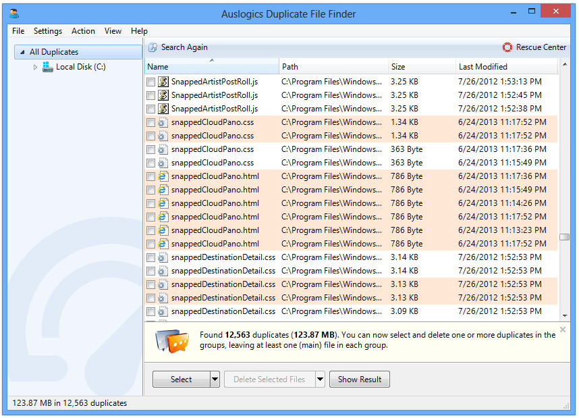This screenshot has width=579, height=418.
Task: Click the JS file icon dated 1:52:45 PM
Action: coord(163,95)
